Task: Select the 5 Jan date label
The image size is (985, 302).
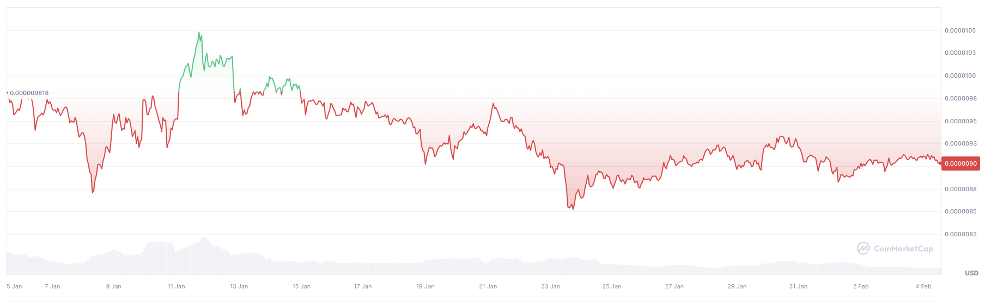Action: click(x=14, y=286)
